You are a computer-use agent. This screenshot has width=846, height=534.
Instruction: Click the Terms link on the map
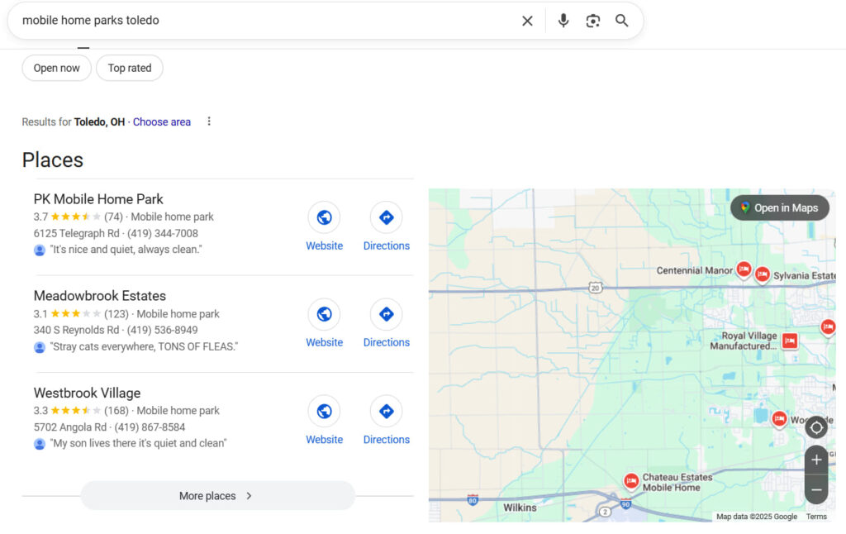(816, 516)
